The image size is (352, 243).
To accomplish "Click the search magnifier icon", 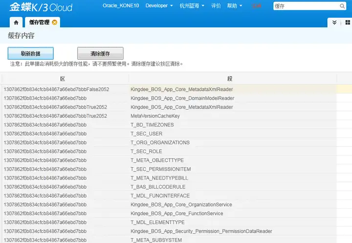I will [x=342, y=6].
